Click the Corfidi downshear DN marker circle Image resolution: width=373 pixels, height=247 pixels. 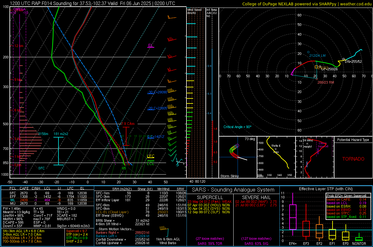(x=344, y=59)
